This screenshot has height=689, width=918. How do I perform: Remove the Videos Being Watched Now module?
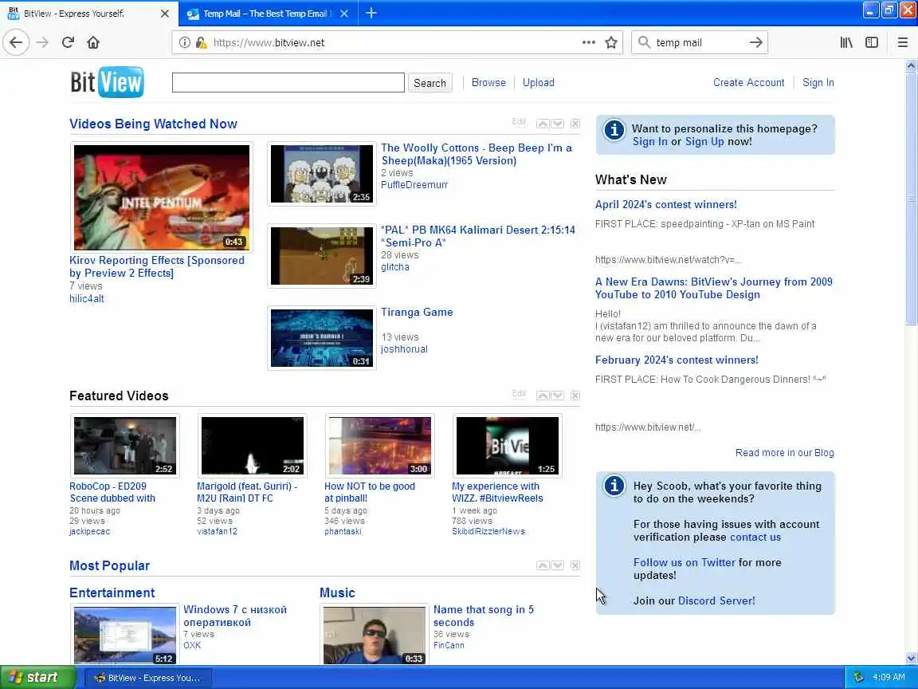(x=575, y=124)
